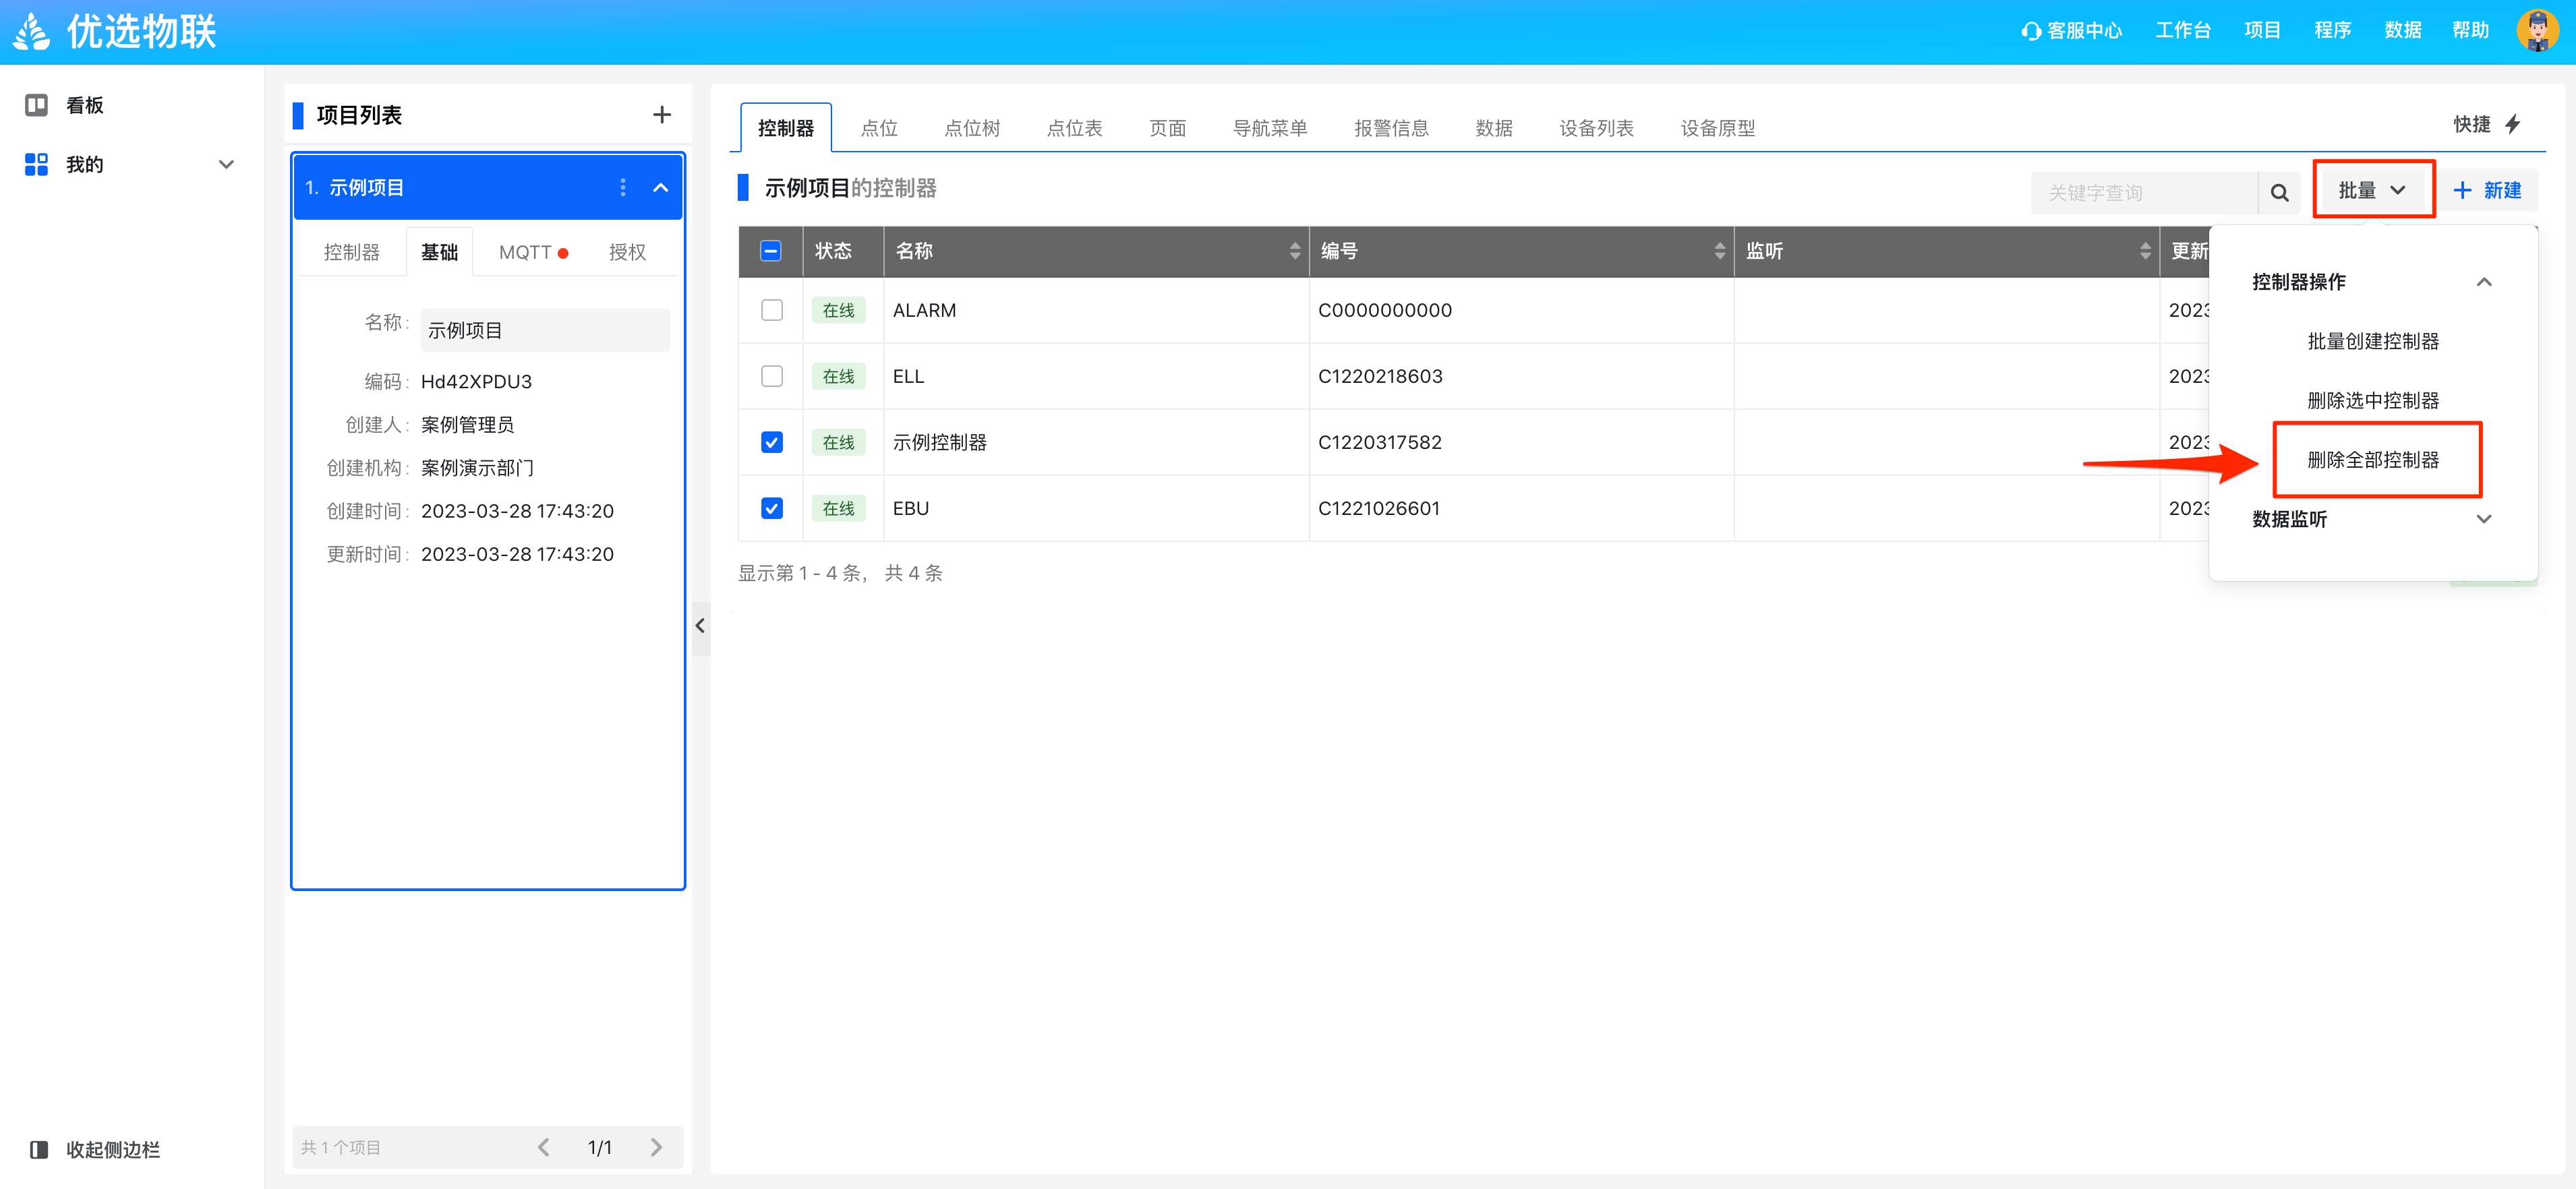
Task: Go to previous project page
Action: point(543,1147)
